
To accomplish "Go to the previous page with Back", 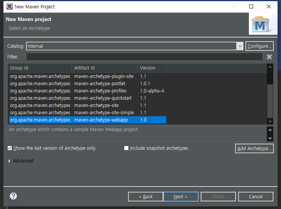I will [x=146, y=197].
